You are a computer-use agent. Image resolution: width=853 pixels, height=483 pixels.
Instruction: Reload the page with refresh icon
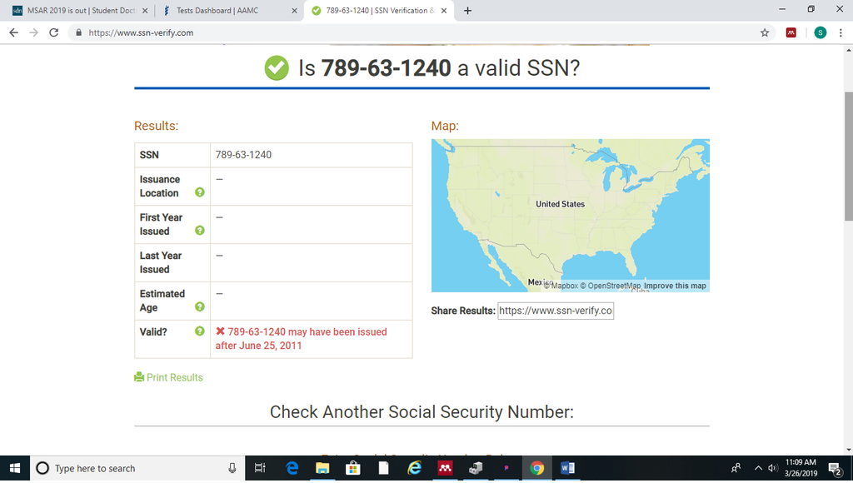53,32
